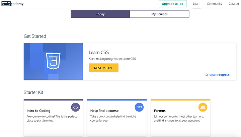Click the glasses icon on Help find a course
Screen dimensions: 241x137
tap(139, 107)
